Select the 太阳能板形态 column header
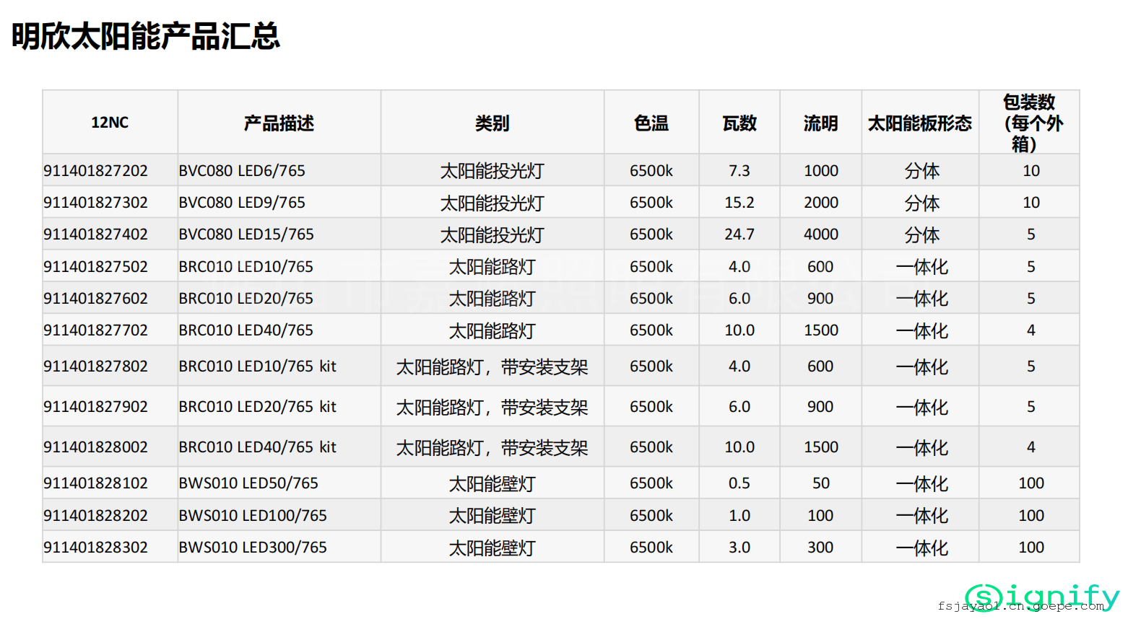The height and width of the screenshot is (619, 1128). pyautogui.click(x=919, y=123)
